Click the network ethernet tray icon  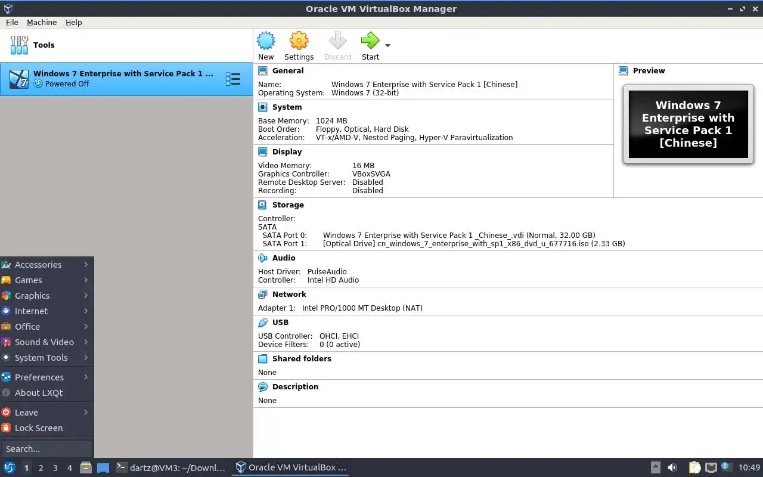(x=711, y=467)
